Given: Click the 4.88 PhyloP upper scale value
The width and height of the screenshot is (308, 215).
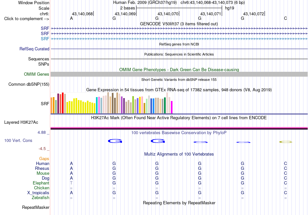Looking at the screenshot, I should [41, 133].
